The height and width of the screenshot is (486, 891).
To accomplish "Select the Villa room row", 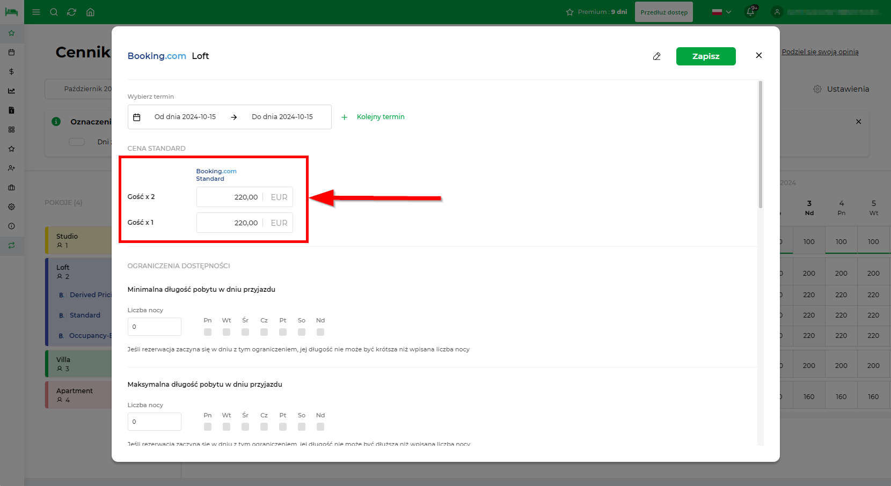I will [x=78, y=364].
